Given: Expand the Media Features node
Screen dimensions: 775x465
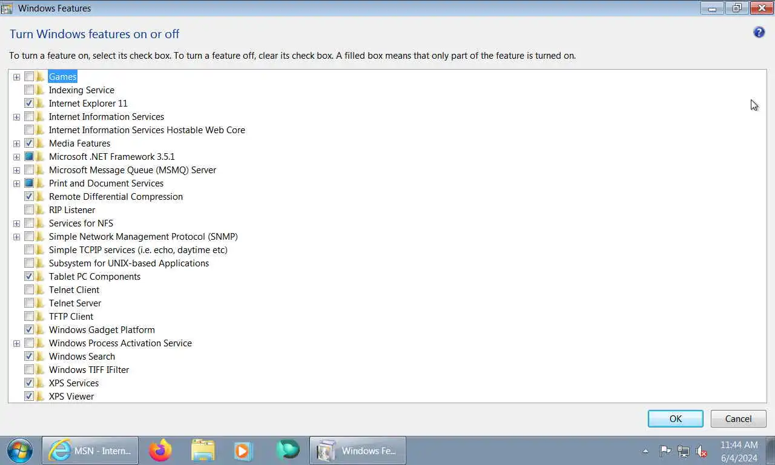Looking at the screenshot, I should 16,143.
